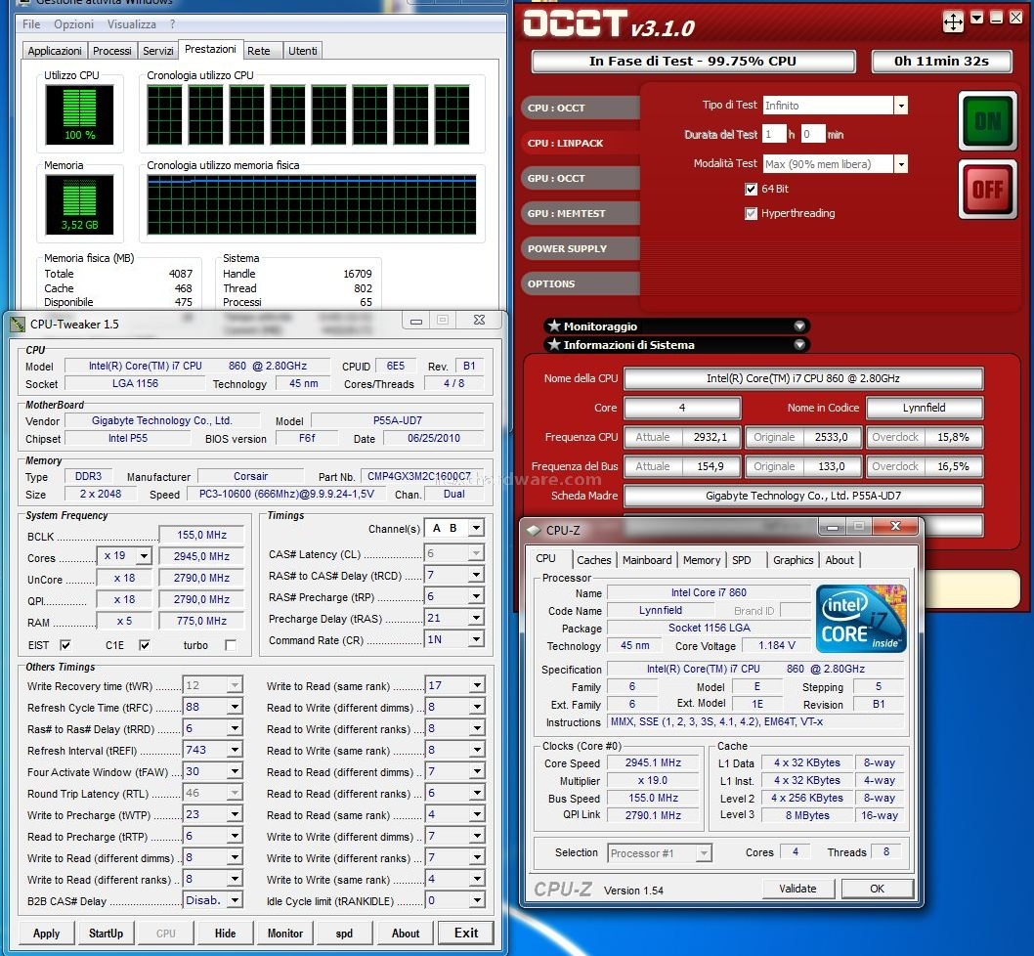Expand the Informazioni di Sistema section
Viewport: 1034px width, 956px height.
pos(799,344)
